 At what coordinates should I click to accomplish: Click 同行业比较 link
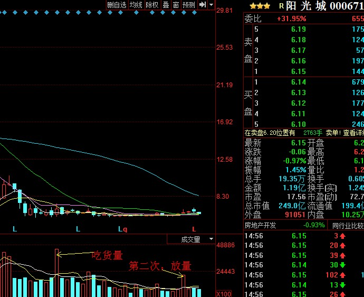point(348,226)
